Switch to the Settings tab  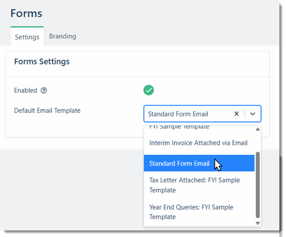27,37
